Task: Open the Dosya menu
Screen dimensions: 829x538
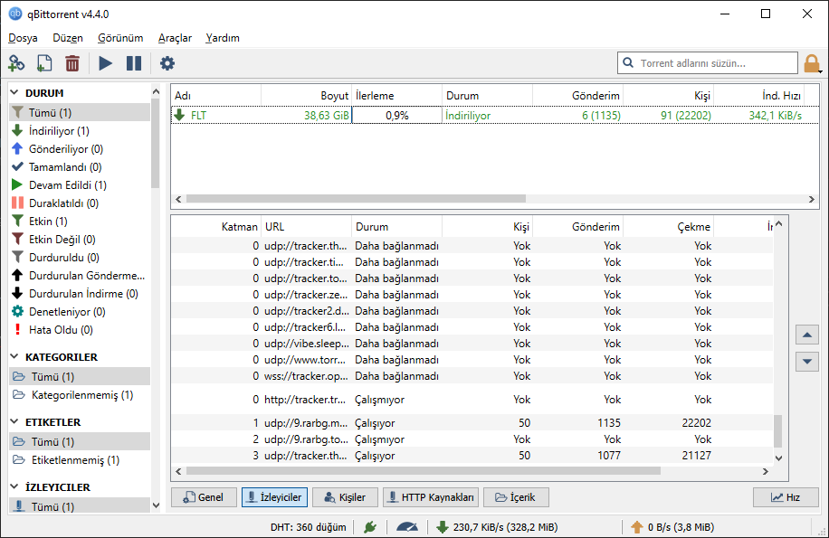Action: pos(23,38)
